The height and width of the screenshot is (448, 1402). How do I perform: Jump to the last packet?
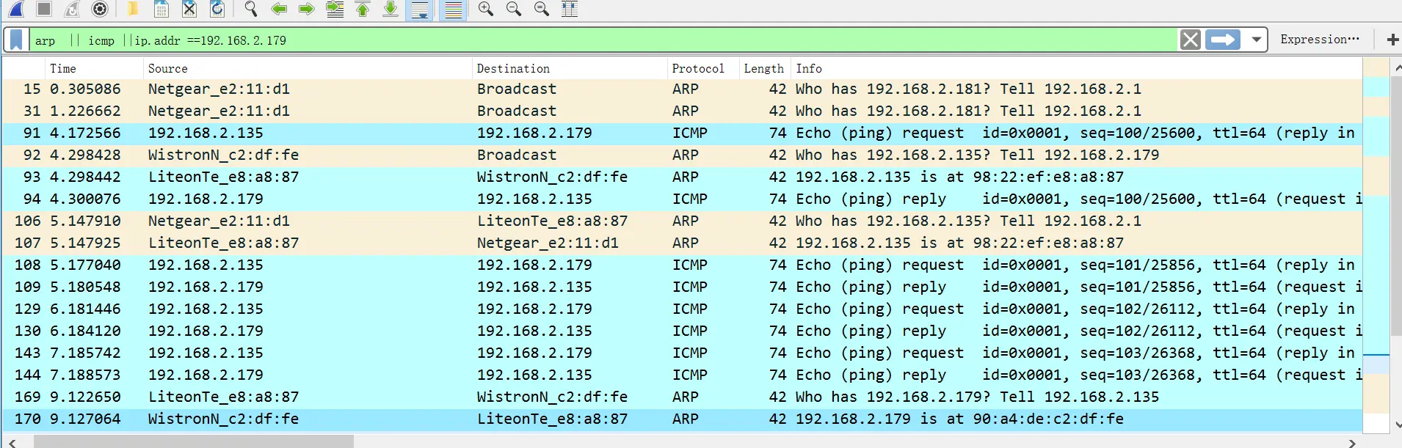[391, 9]
